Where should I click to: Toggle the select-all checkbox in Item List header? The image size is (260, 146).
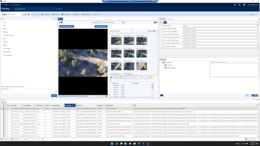tap(5, 105)
